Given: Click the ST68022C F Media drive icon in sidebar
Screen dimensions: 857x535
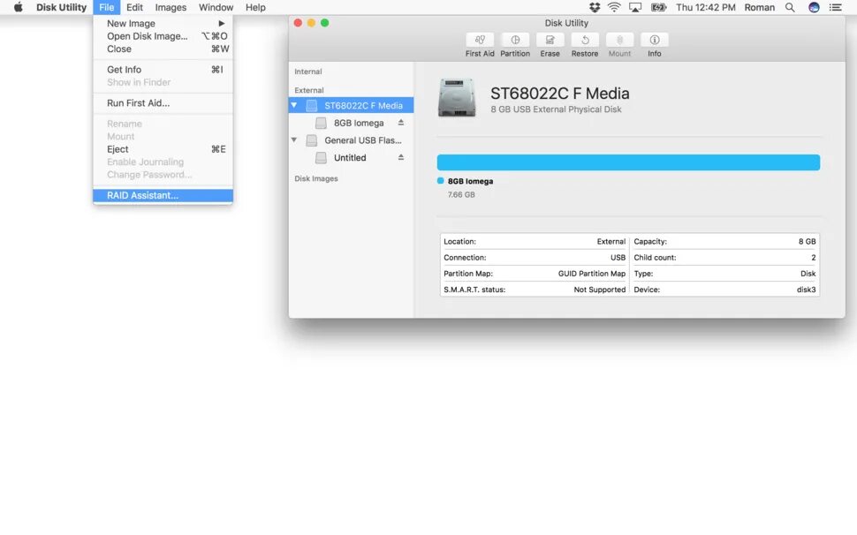Looking at the screenshot, I should tap(312, 105).
